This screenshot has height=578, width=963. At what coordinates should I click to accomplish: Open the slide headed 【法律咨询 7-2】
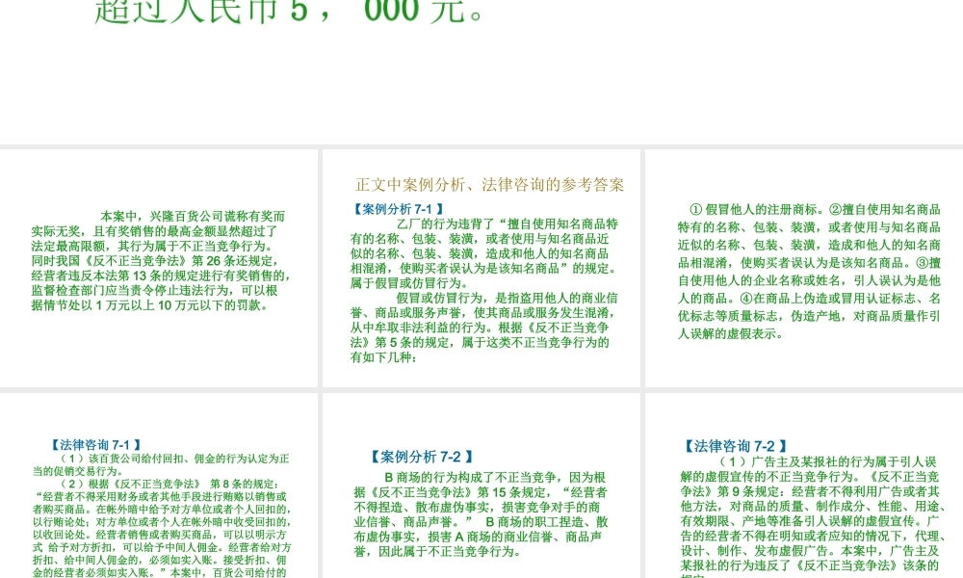(x=804, y=486)
